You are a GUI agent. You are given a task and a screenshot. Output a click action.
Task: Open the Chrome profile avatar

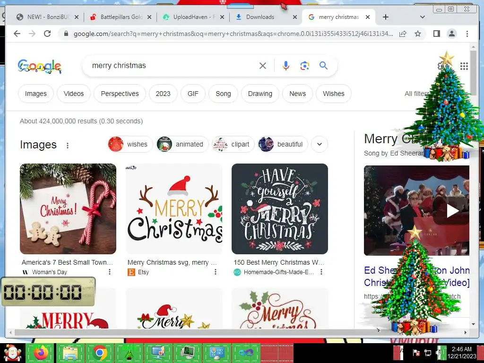[452, 34]
